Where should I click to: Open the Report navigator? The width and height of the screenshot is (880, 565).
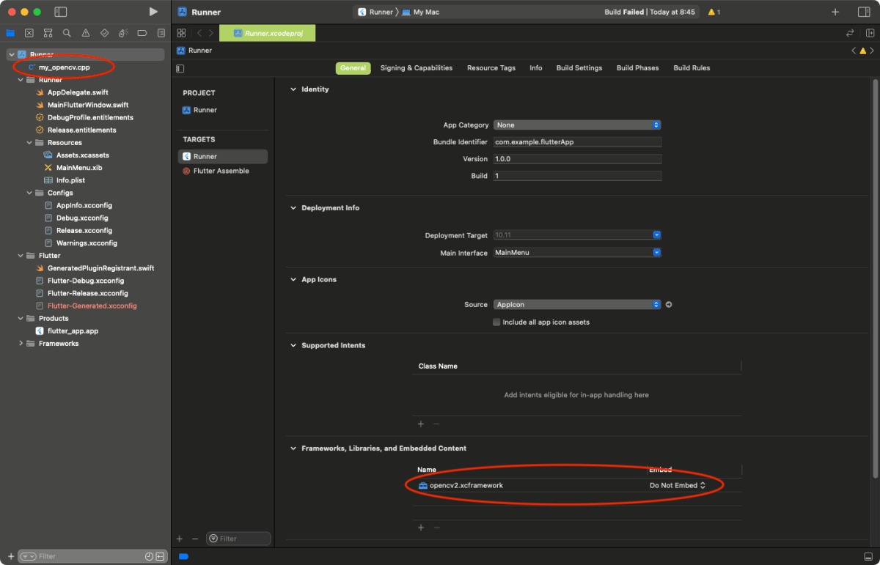[161, 33]
